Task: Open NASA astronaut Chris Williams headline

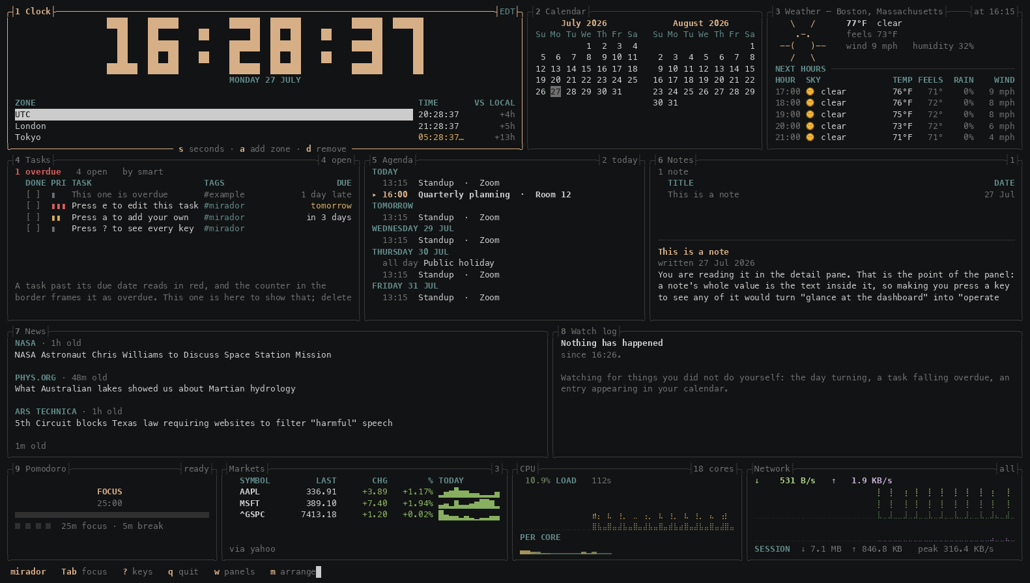Action: point(173,355)
